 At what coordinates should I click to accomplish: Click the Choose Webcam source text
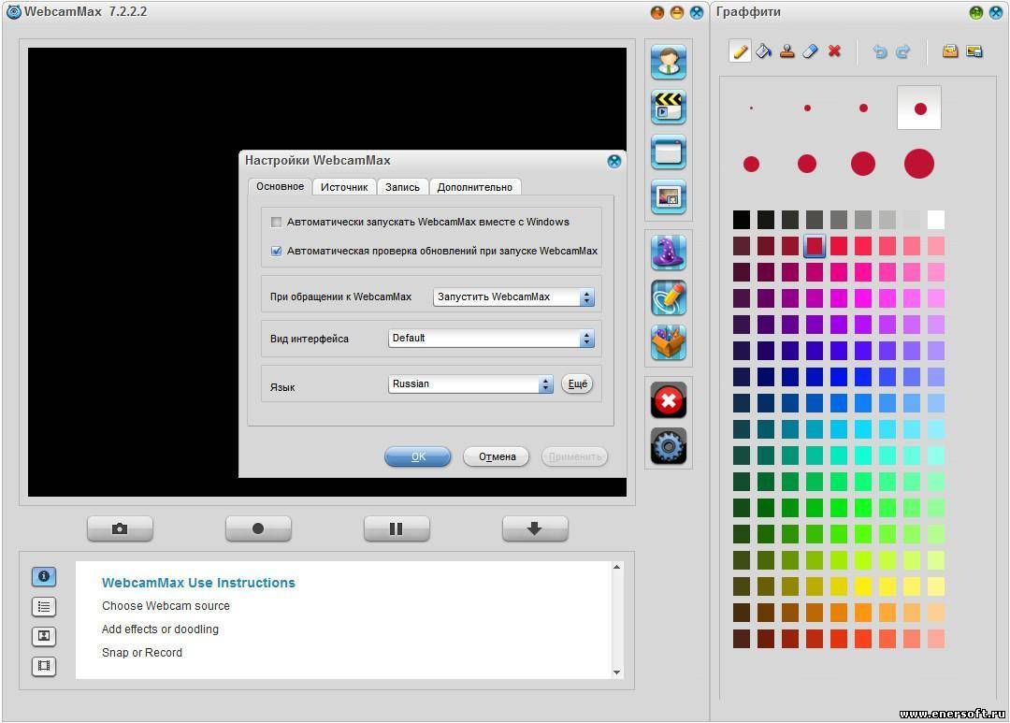166,606
